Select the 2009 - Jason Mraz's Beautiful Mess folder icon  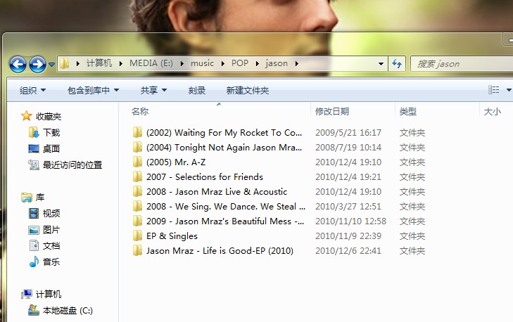137,221
